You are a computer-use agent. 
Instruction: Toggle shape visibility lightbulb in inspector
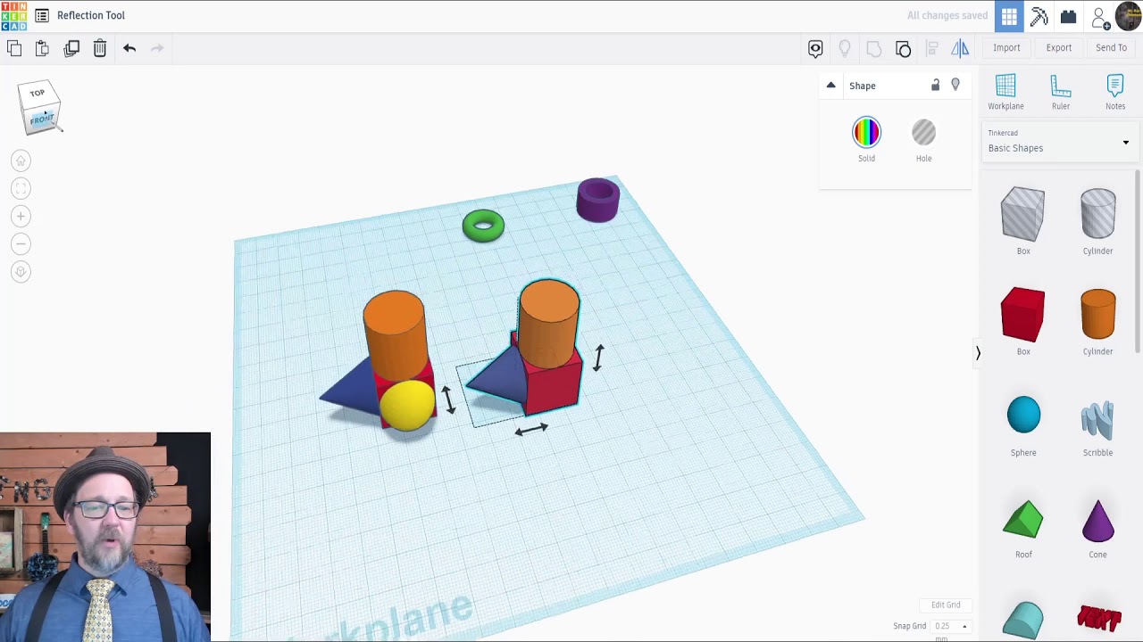pyautogui.click(x=955, y=86)
